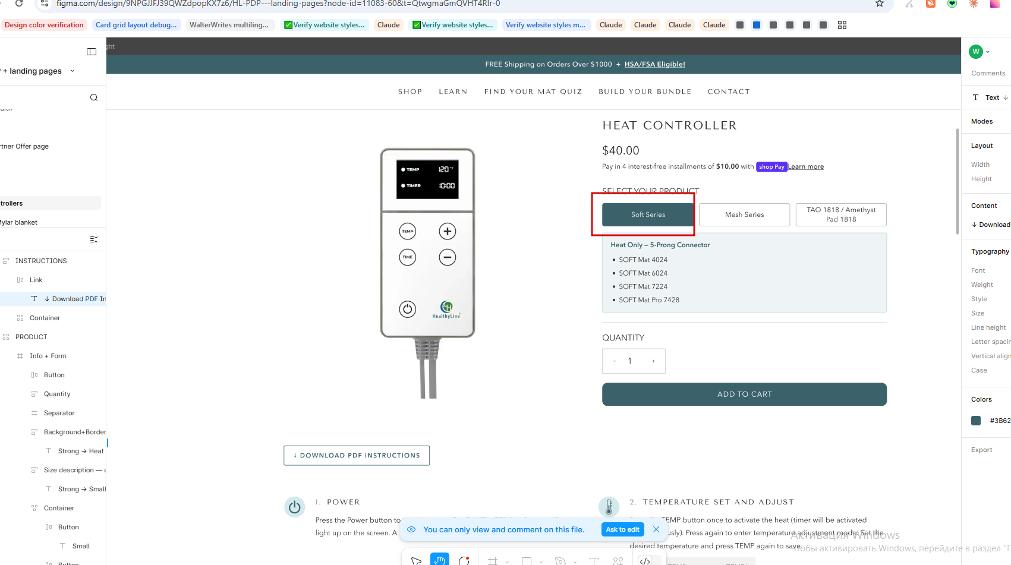This screenshot has height=565, width=1011.
Task: Click FIND YOUR MAT QUIZ nav item
Action: (x=533, y=91)
